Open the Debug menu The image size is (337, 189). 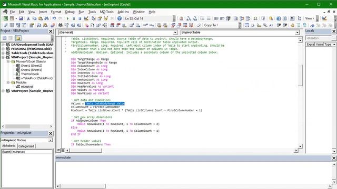(x=70, y=12)
